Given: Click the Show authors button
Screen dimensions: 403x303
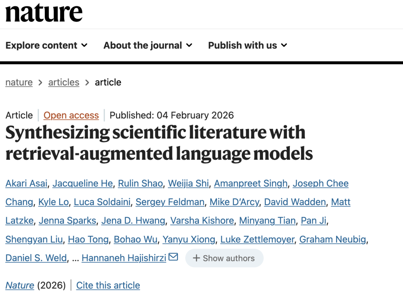Looking at the screenshot, I should (x=224, y=258).
